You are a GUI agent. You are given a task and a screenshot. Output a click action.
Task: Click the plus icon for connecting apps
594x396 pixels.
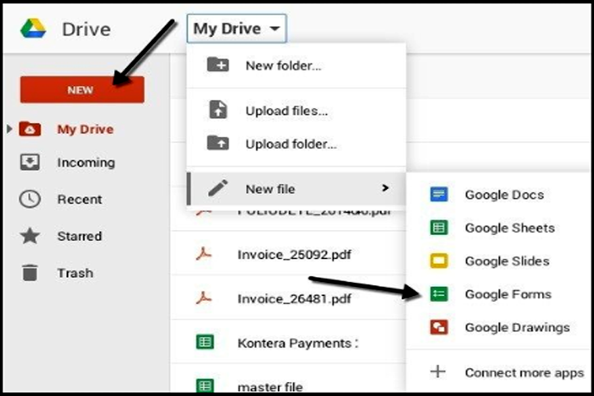(438, 372)
